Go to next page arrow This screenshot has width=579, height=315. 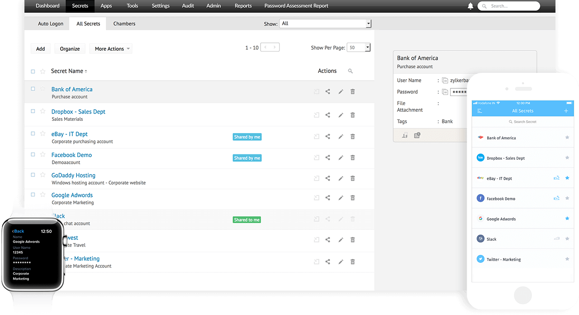click(x=275, y=47)
